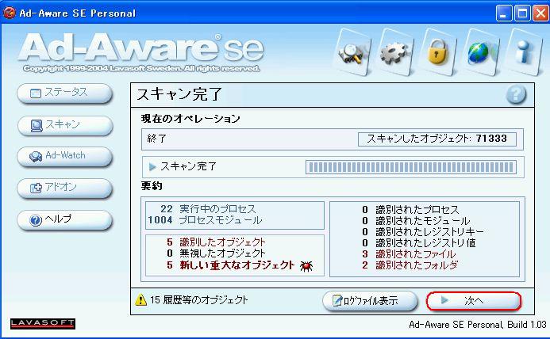Select the 識別されたフォルダ row
The image size is (550, 339).
click(x=410, y=265)
